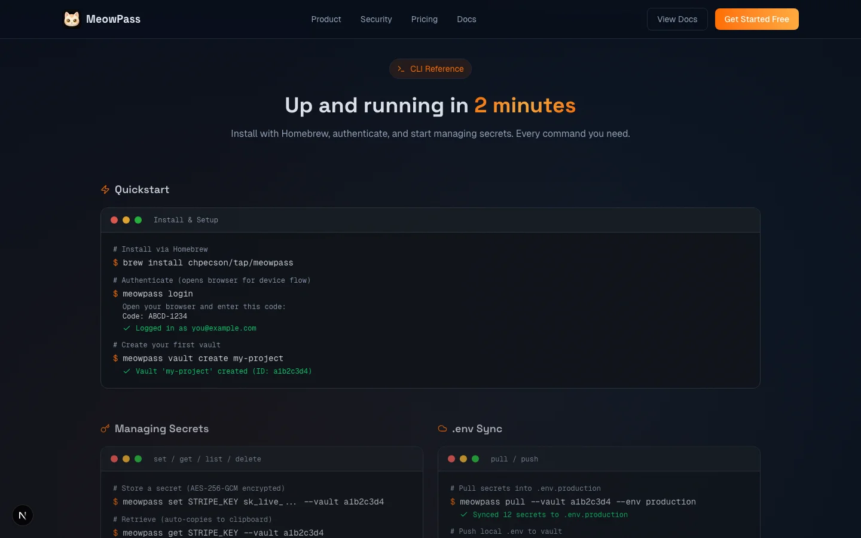Click the meowpass login command
Screen dimensions: 861x538
coord(158,294)
